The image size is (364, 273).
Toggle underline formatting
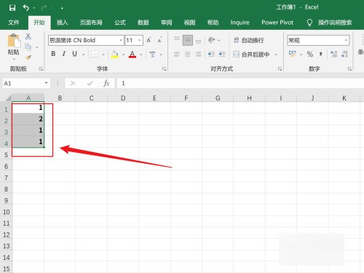click(x=74, y=54)
